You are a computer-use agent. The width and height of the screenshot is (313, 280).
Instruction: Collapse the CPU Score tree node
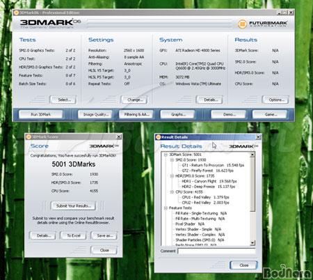(172, 192)
